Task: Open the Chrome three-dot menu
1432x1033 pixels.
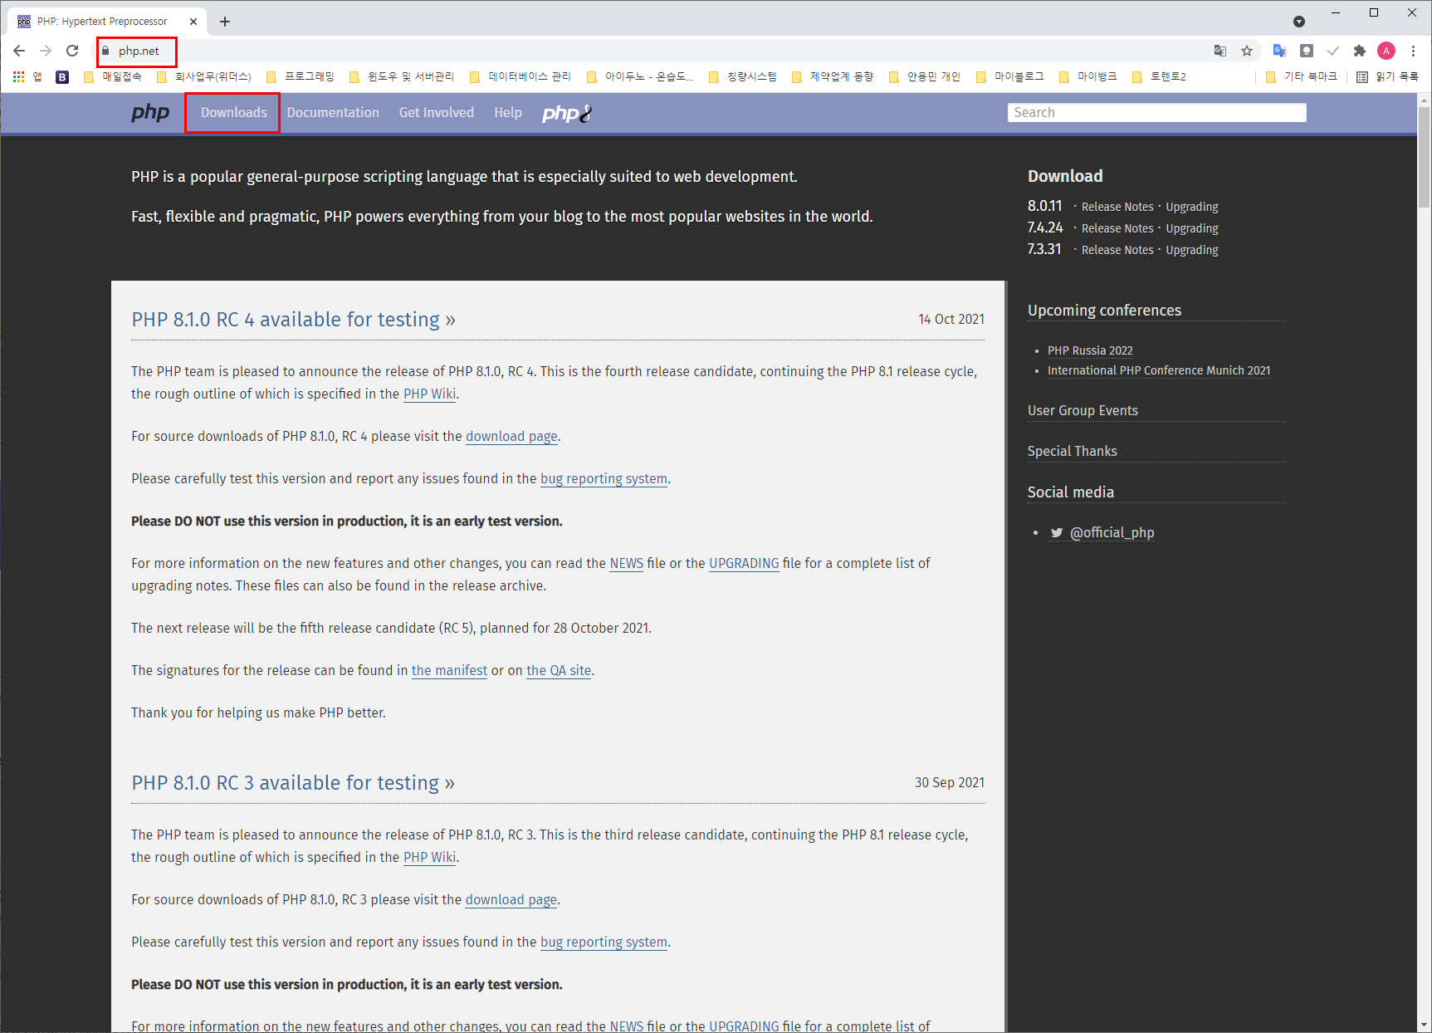Action: [1413, 51]
